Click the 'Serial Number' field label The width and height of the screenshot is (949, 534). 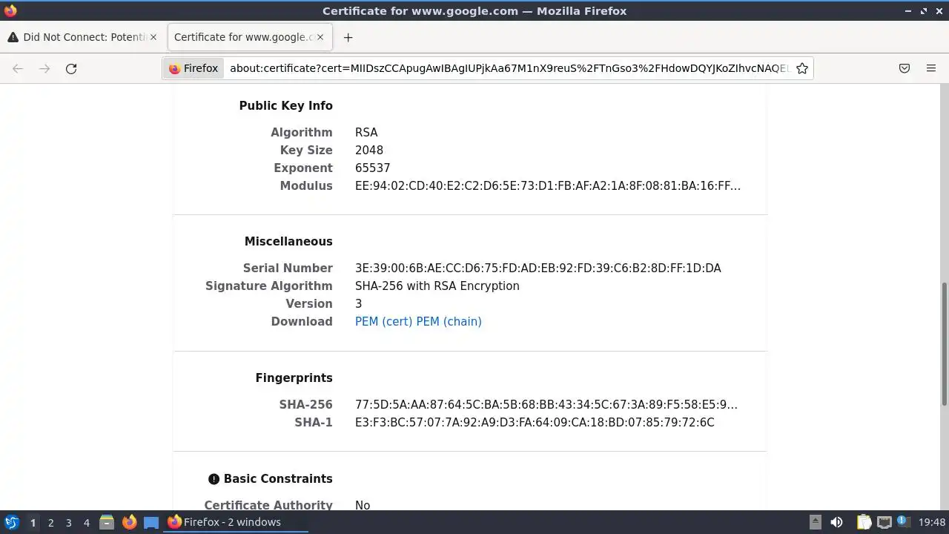[288, 268]
